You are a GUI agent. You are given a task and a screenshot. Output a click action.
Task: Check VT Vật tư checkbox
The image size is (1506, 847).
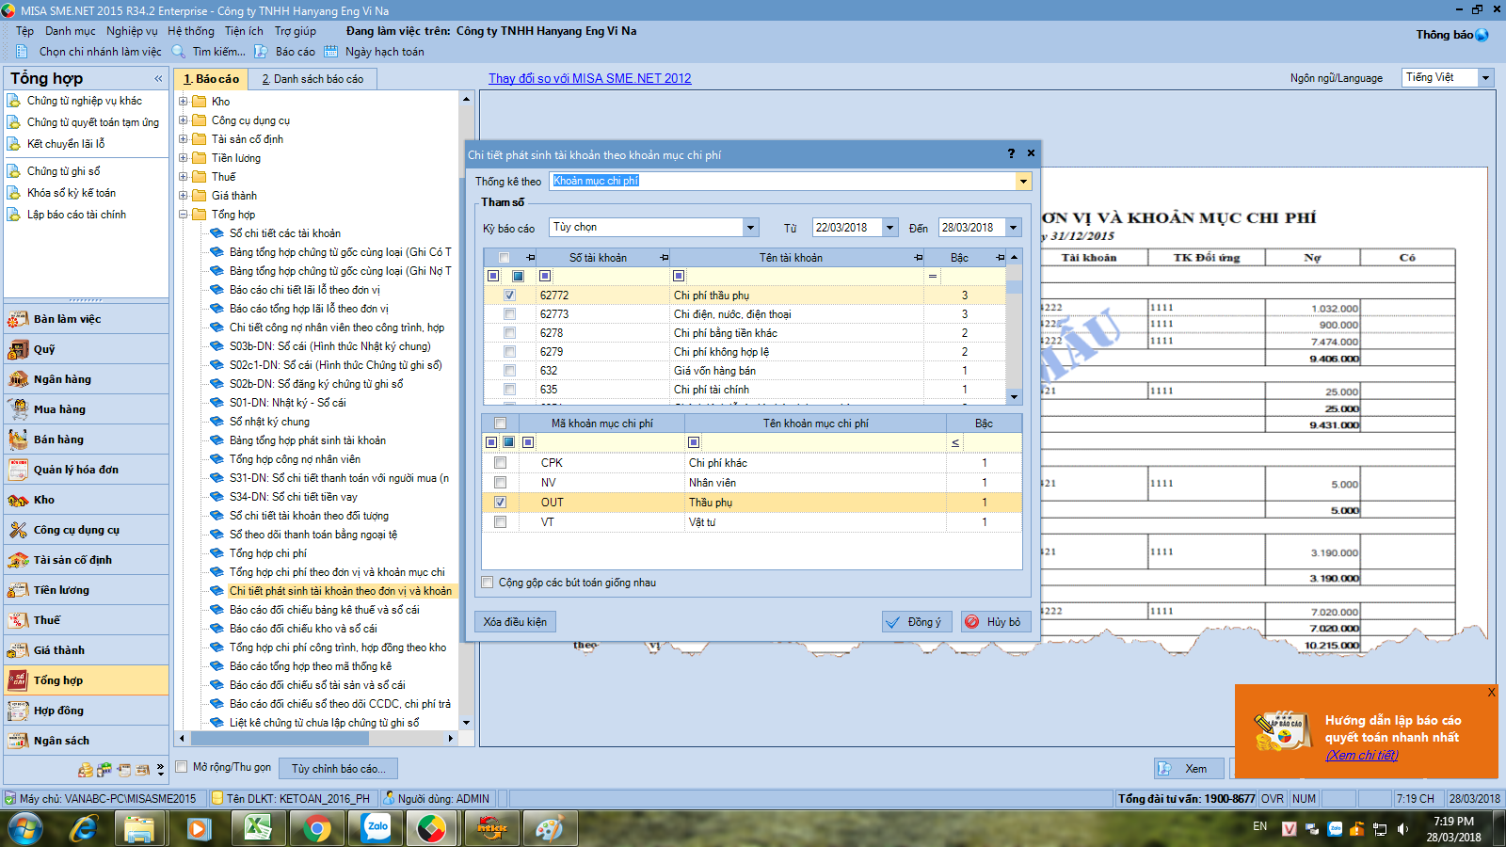point(500,522)
